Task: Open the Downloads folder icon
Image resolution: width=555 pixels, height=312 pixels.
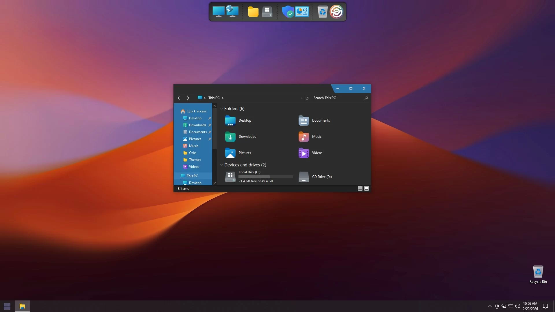Action: [230, 137]
